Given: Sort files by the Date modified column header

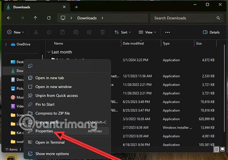Looking at the screenshot, I should pos(133,43).
